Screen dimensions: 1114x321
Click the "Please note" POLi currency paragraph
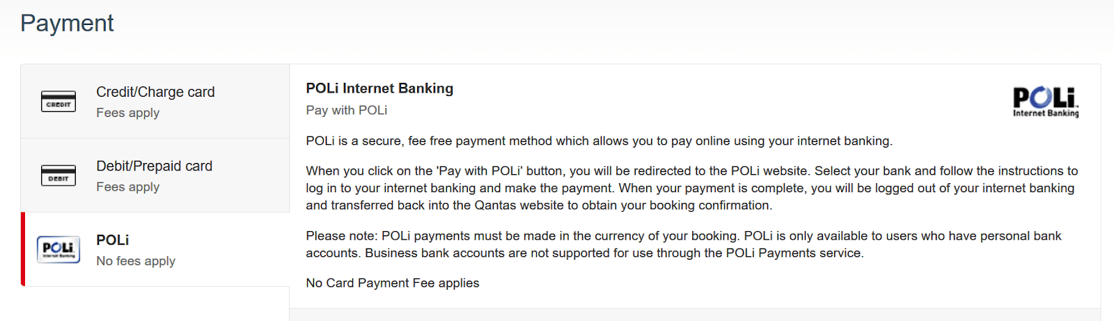(684, 244)
